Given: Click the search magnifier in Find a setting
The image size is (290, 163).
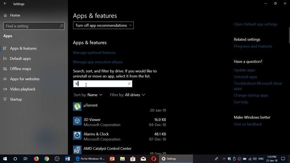Looking at the screenshot, I should 61,26.
